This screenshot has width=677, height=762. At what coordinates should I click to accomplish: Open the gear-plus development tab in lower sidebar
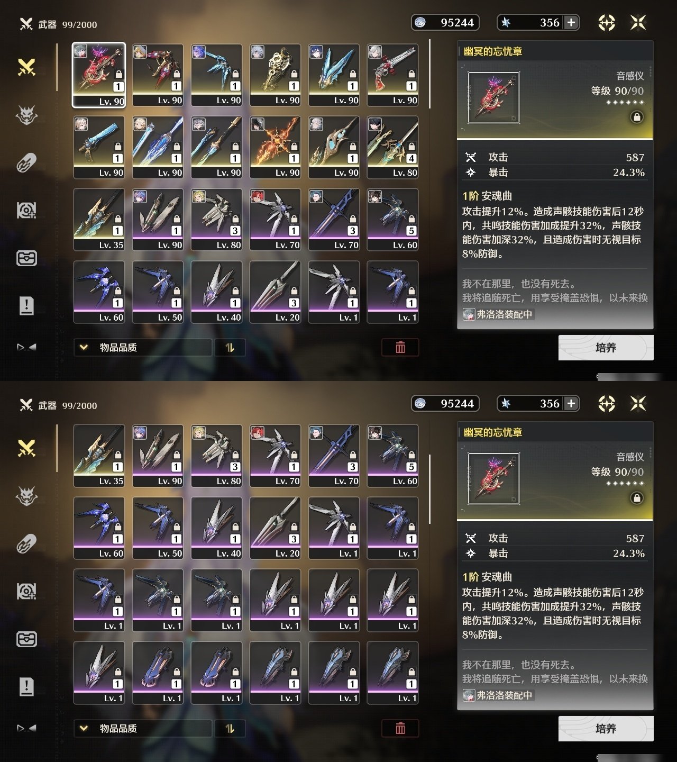[x=26, y=592]
